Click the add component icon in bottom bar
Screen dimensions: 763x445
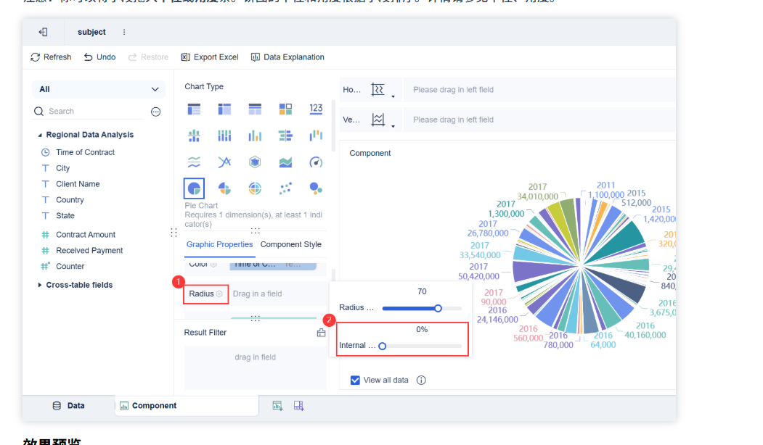[x=277, y=405]
